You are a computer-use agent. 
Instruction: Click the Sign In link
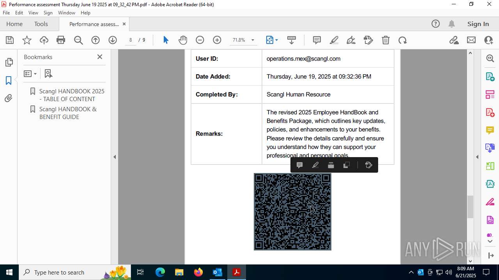pyautogui.click(x=478, y=24)
